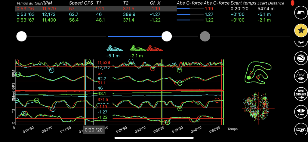Click the partially hidden icon below star

tap(300, 43)
